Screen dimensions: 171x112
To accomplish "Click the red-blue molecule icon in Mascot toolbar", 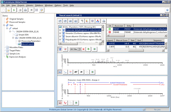I will pos(98,21).
